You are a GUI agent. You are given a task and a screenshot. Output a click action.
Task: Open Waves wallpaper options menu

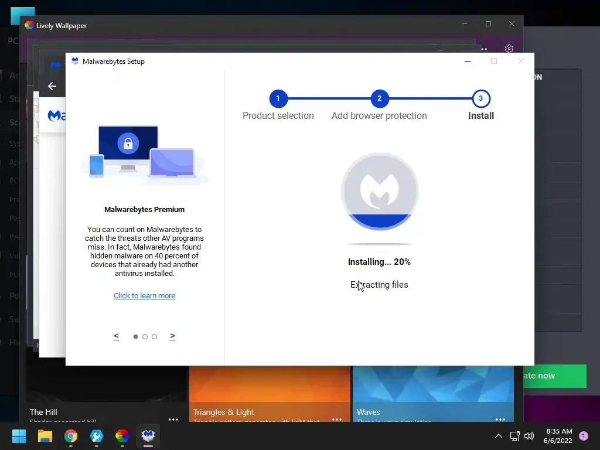pos(500,420)
